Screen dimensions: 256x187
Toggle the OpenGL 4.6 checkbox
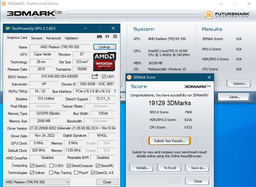[x=93, y=172]
